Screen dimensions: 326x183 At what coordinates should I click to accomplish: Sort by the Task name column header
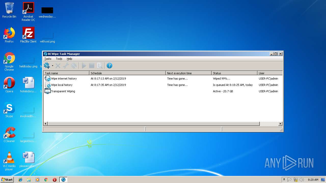click(x=66, y=73)
